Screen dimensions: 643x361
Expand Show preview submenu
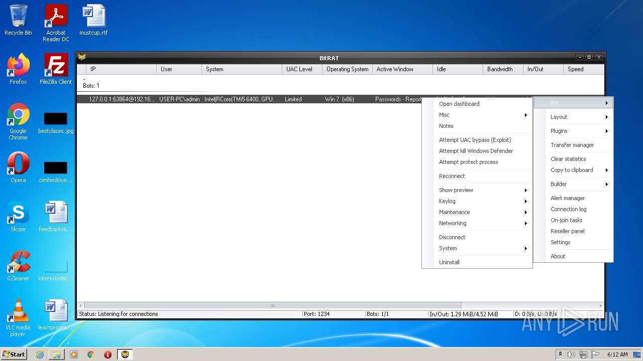click(x=477, y=190)
